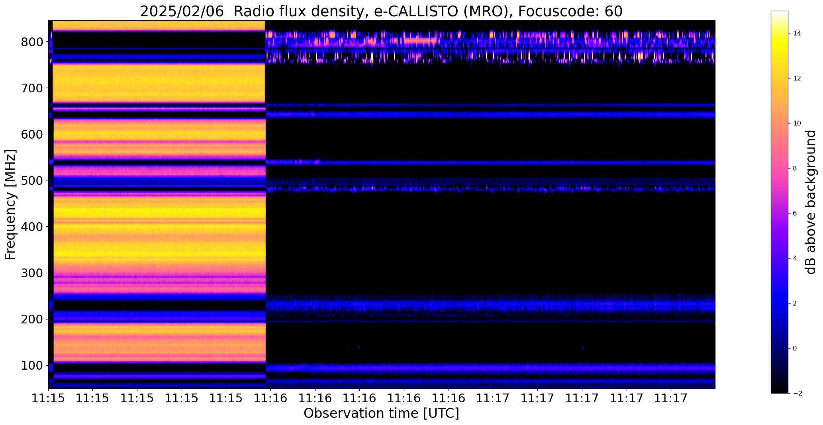Click the colorbar tick label 4
The height and width of the screenshot is (425, 823).
pos(795,258)
